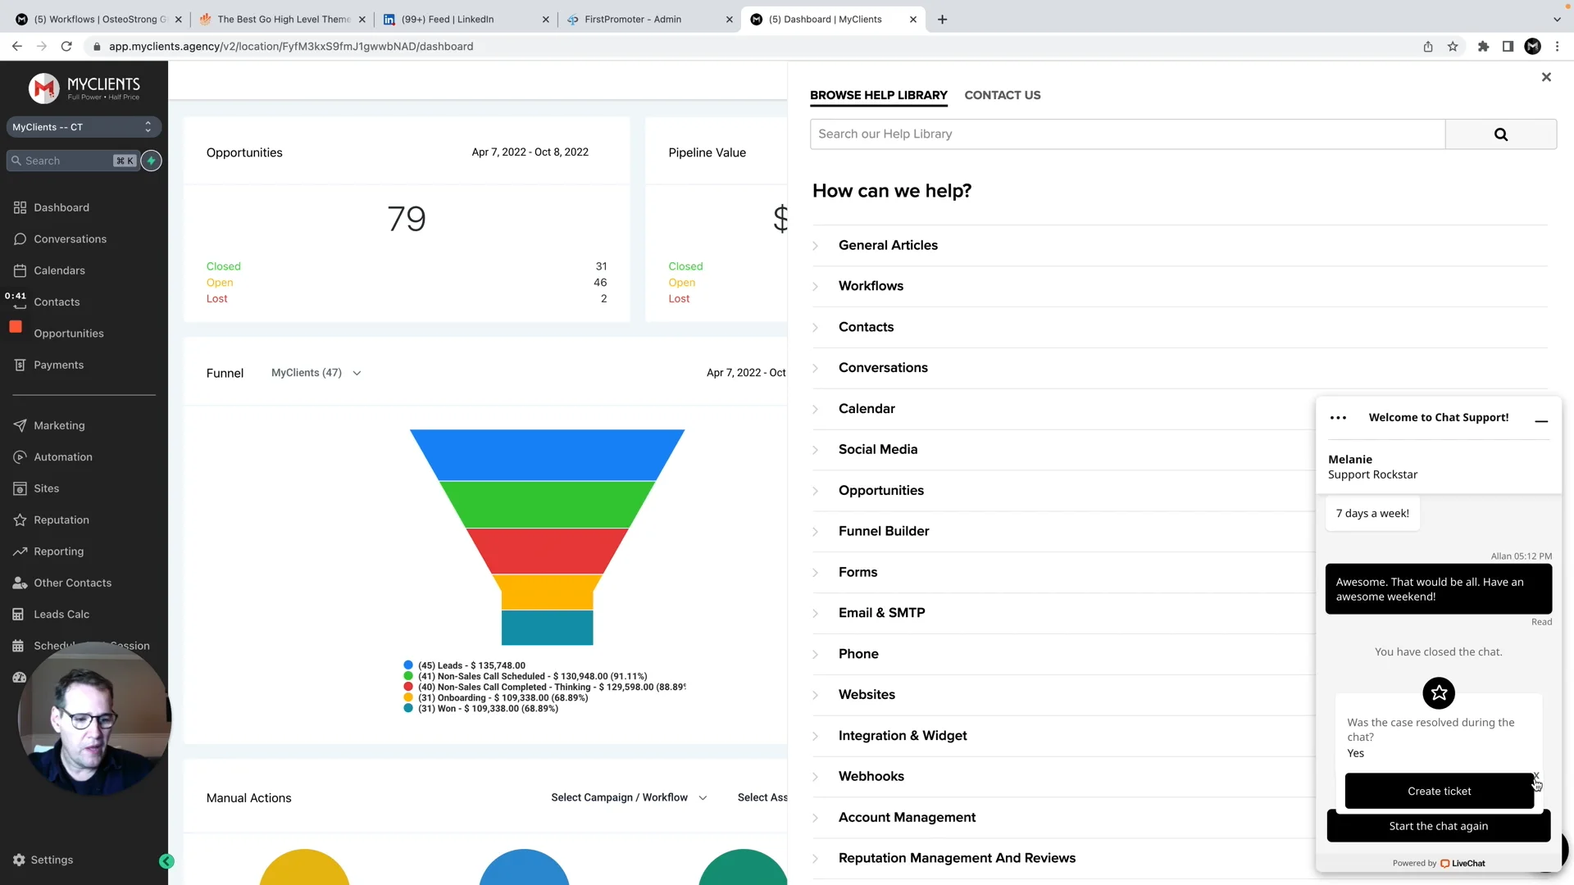Open Reputation in the sidebar

[x=61, y=520]
